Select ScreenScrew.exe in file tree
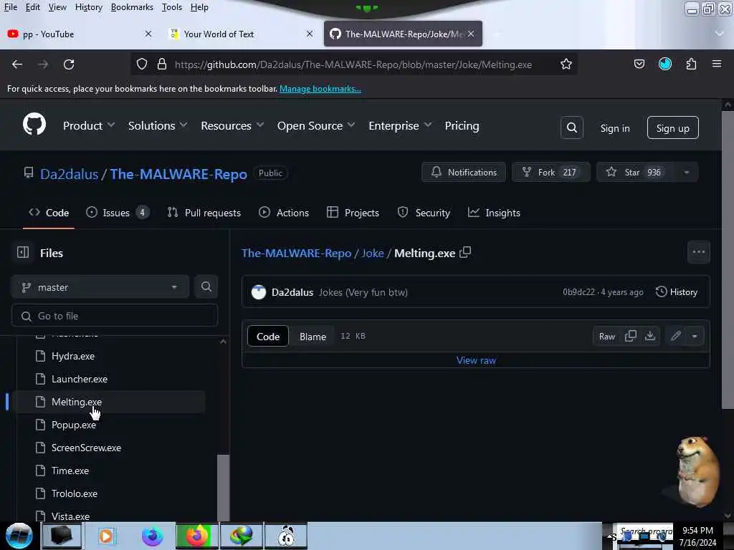 point(86,448)
